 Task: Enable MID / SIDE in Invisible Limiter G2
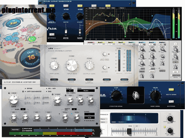click(47, 88)
